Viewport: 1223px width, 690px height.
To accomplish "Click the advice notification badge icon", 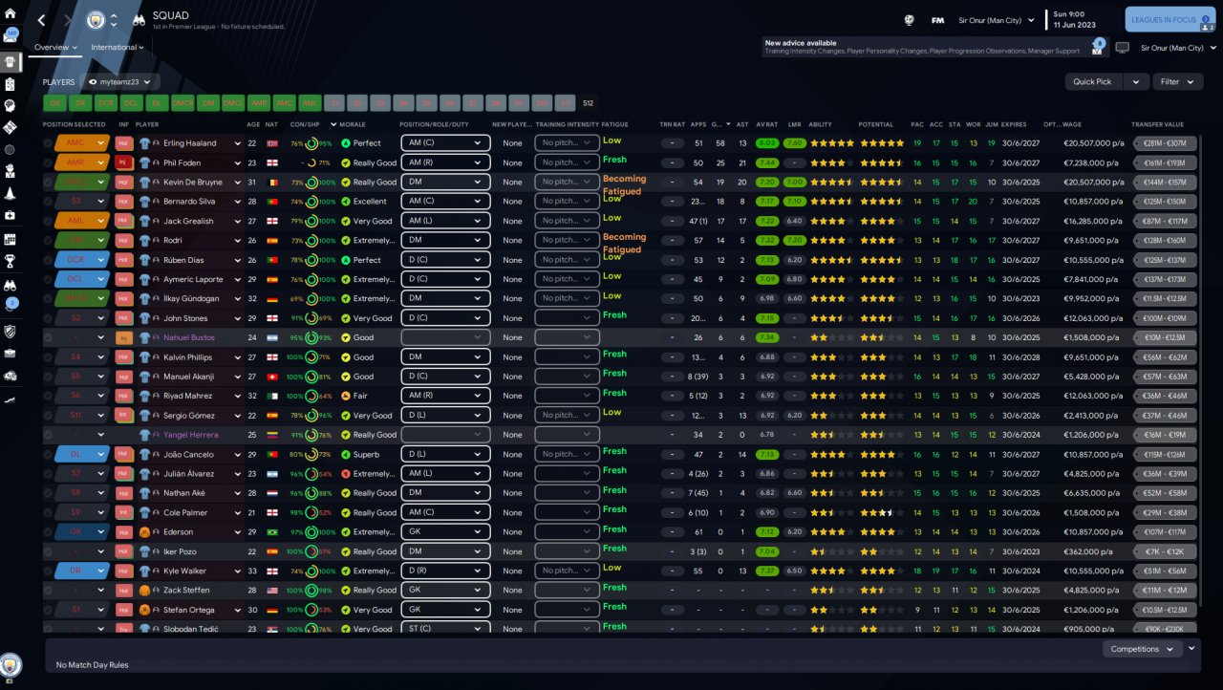I will [x=1099, y=45].
